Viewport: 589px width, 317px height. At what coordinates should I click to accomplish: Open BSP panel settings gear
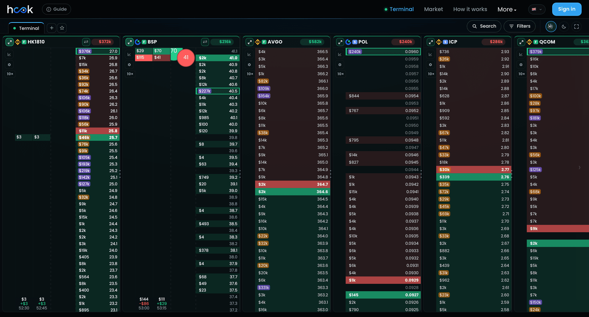tap(129, 65)
